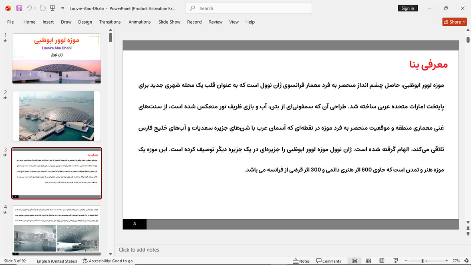Click the zoom out minus button

coord(406,261)
